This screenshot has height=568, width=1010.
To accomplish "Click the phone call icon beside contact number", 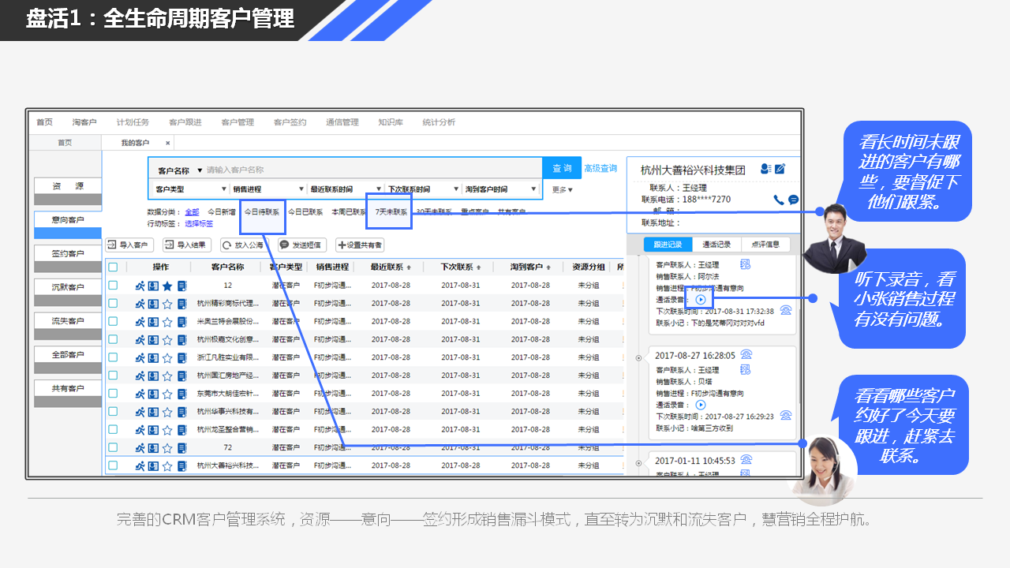I will click(x=779, y=200).
